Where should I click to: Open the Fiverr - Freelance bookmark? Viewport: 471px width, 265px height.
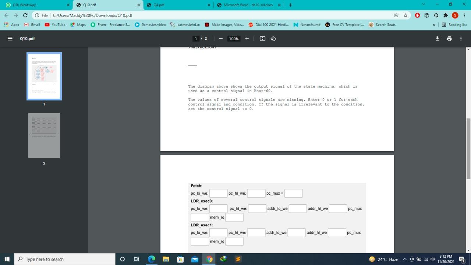[110, 25]
